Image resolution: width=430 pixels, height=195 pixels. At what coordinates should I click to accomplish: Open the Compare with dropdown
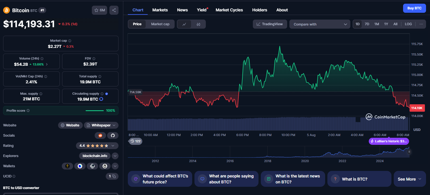tap(320, 24)
